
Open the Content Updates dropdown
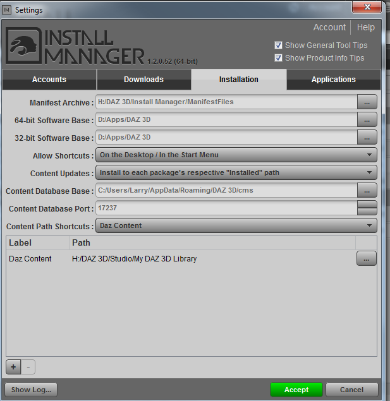click(x=236, y=172)
